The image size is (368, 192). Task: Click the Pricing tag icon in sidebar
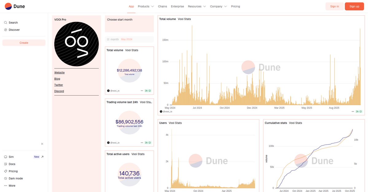(6, 171)
